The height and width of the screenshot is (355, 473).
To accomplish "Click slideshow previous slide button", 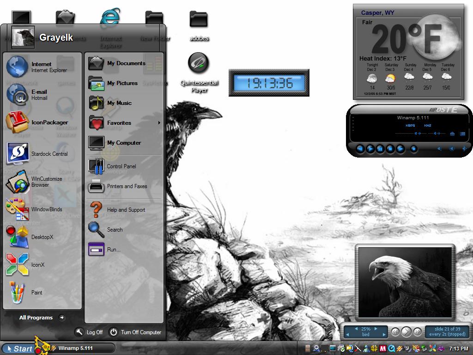I will pos(395,332).
